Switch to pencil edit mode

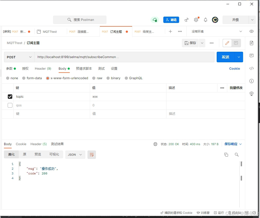pos(227,43)
